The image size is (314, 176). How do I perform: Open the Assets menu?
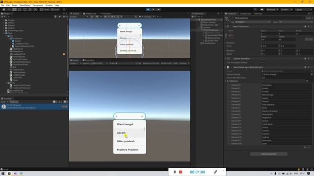tap(14, 5)
